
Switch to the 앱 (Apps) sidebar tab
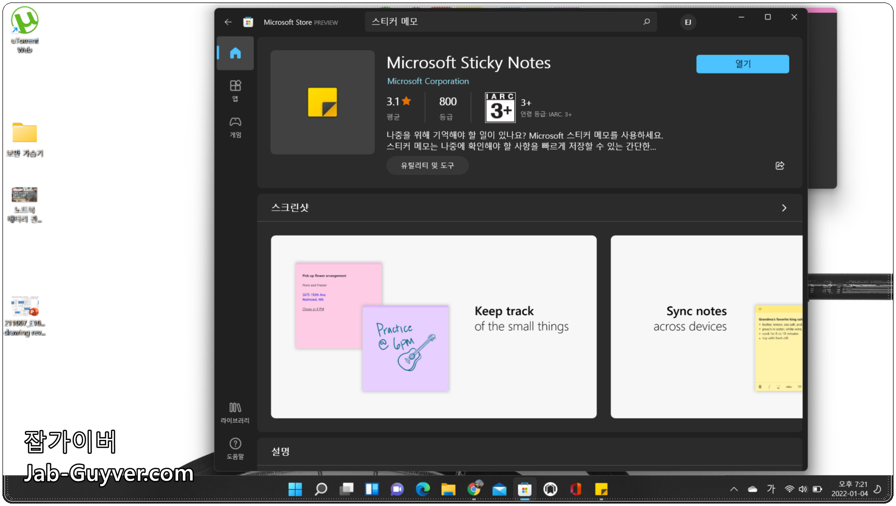tap(235, 90)
